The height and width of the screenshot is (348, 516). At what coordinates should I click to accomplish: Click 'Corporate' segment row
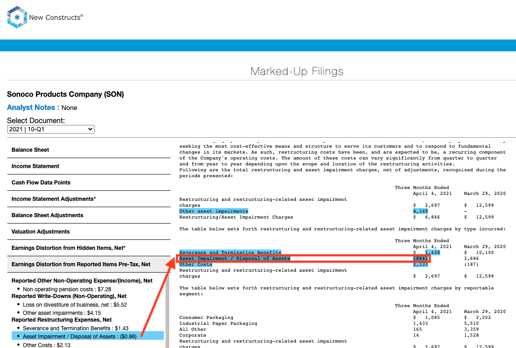(193, 335)
